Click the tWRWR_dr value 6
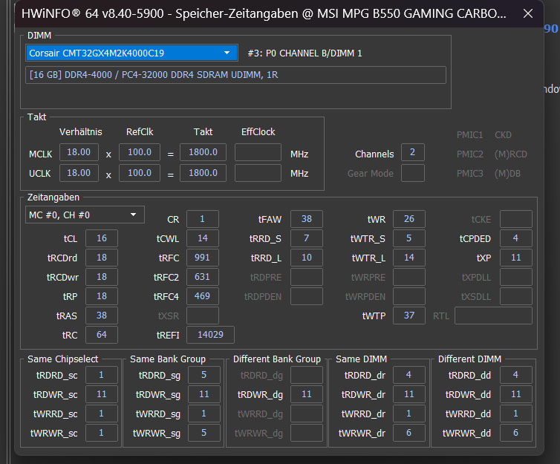The width and height of the screenshot is (560, 464). tap(409, 433)
